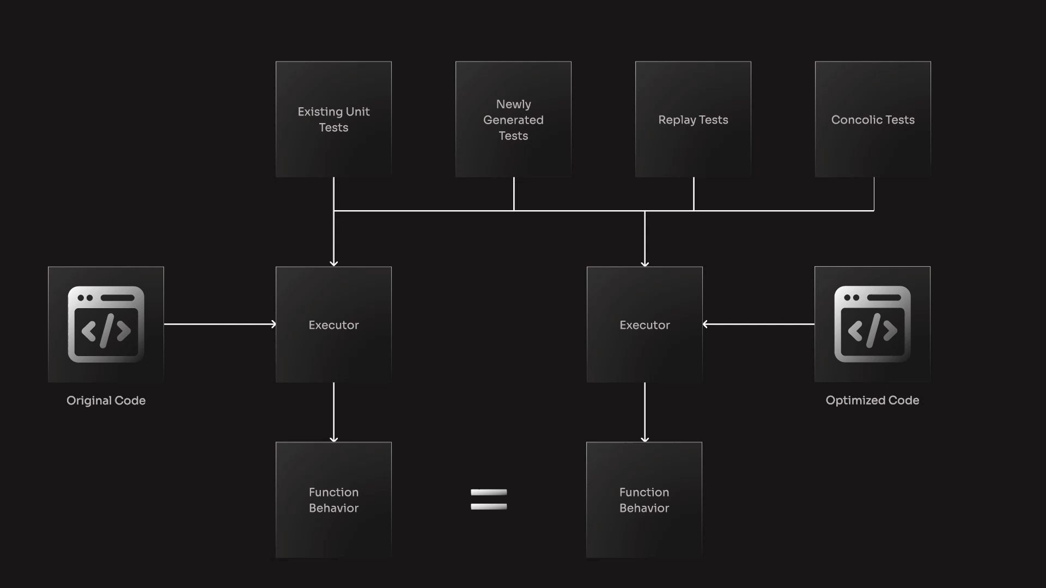Expand the Replay Tests panel
This screenshot has height=588, width=1046.
pos(692,119)
